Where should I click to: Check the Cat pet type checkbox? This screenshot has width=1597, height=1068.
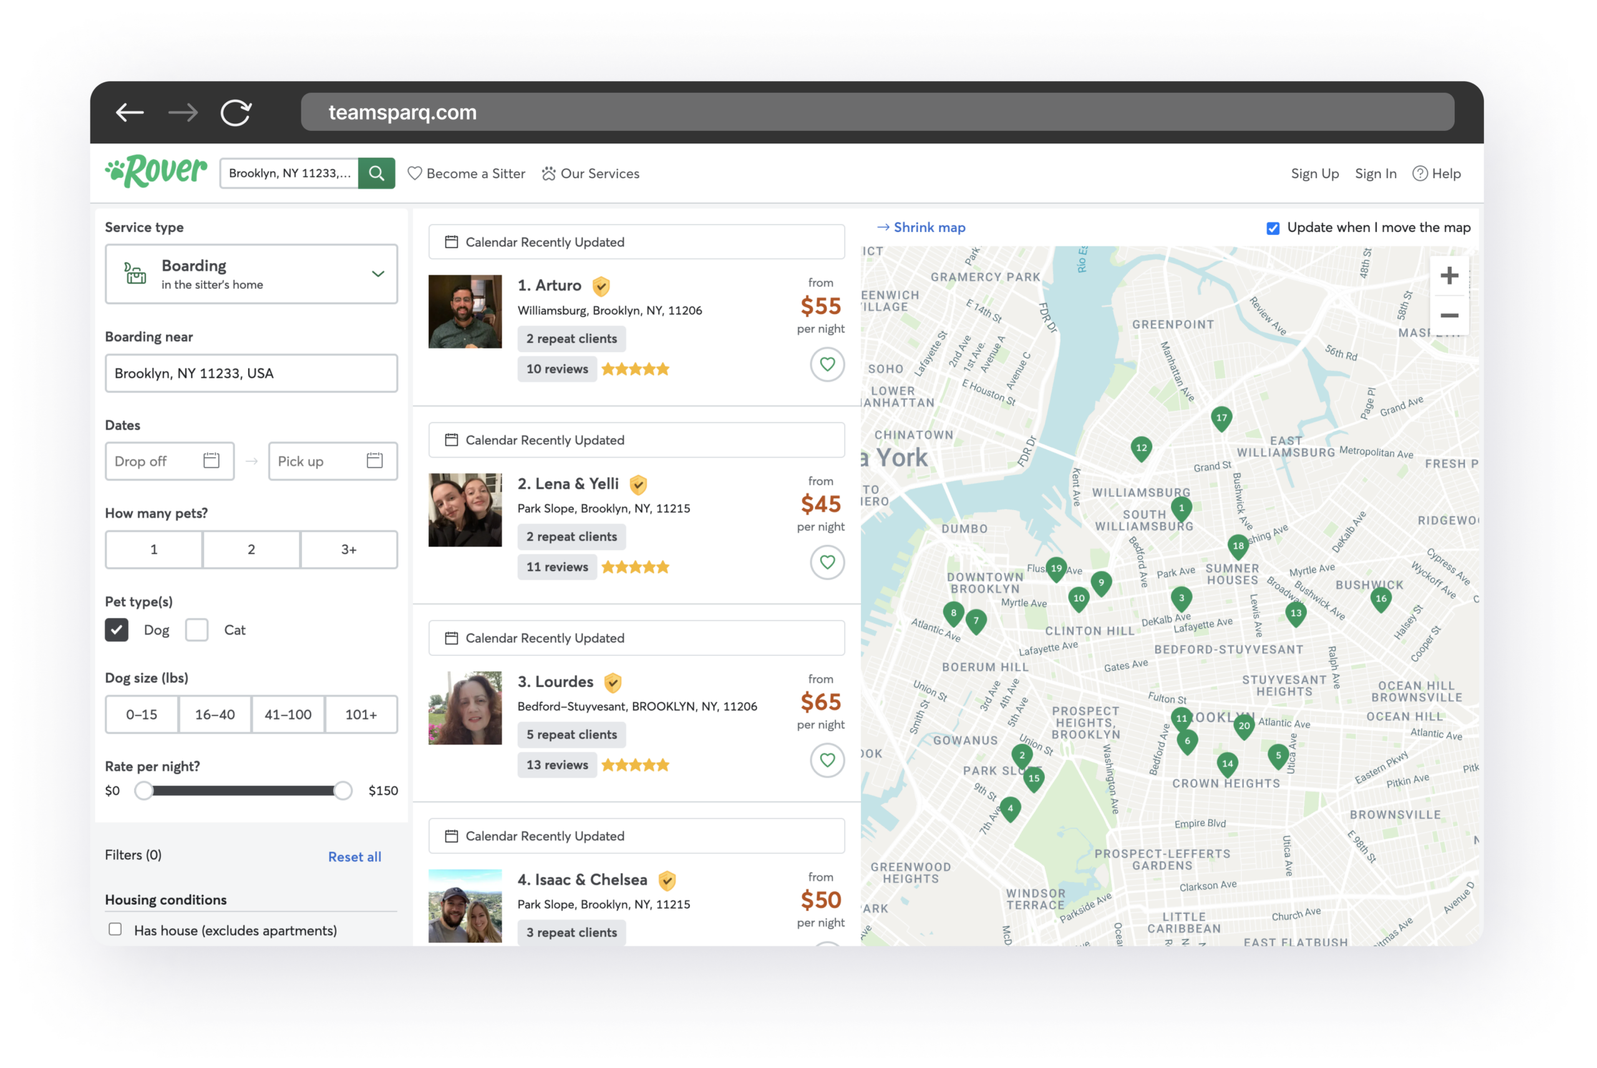(197, 630)
